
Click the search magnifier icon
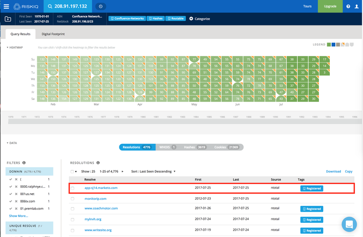(x=50, y=6)
